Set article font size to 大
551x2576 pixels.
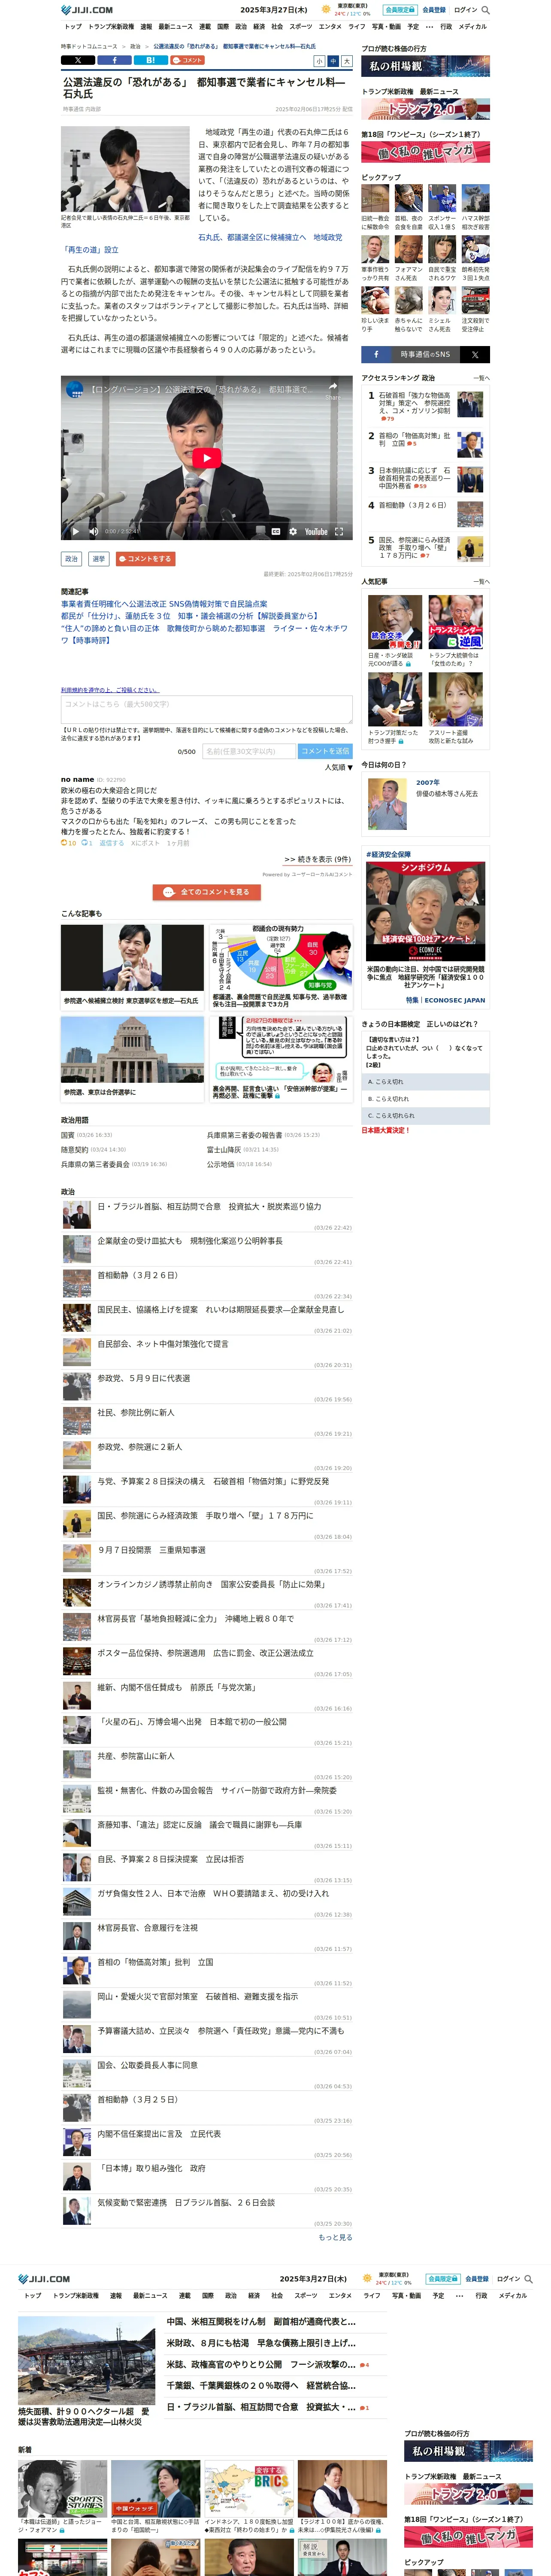(347, 61)
